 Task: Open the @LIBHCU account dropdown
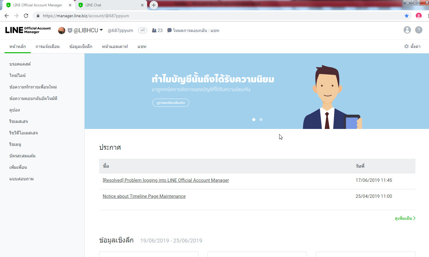pyautogui.click(x=88, y=30)
